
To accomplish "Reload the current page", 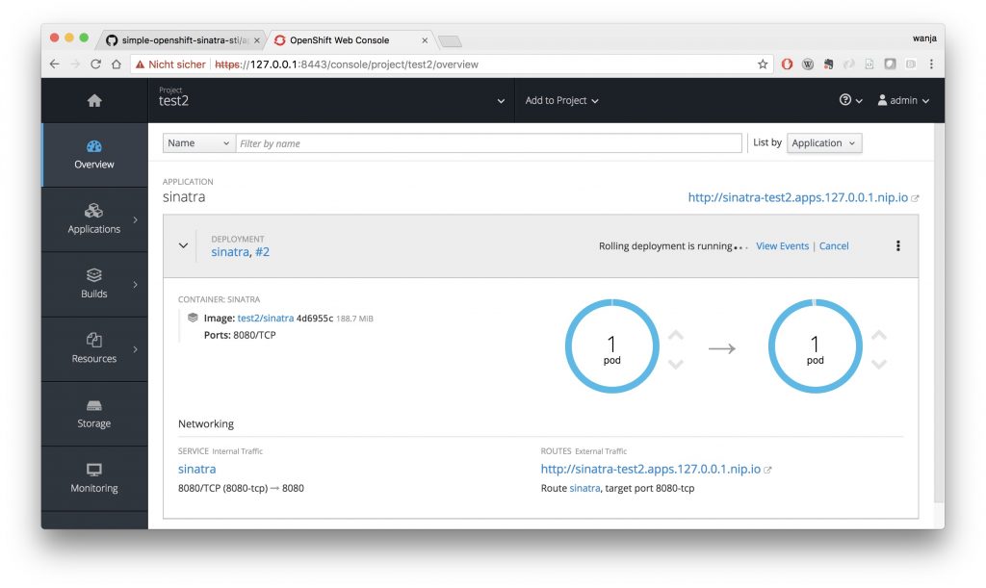I will pyautogui.click(x=95, y=64).
